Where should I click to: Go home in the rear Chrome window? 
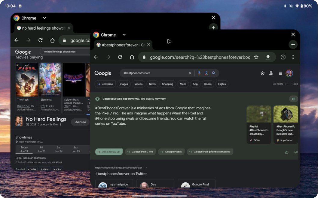52,40
